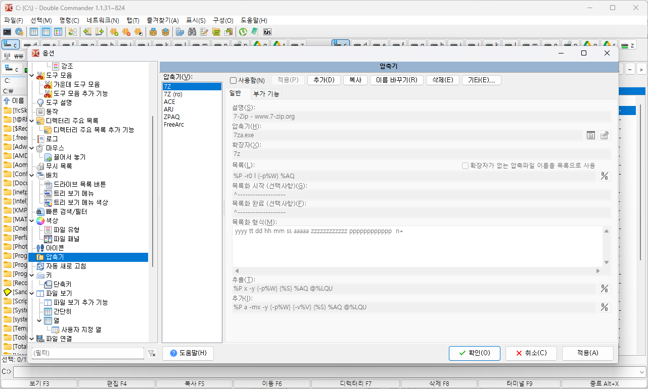Screen dimensions: 648x389
Task: Click the padlock 동작 icon
Action: tap(40, 112)
